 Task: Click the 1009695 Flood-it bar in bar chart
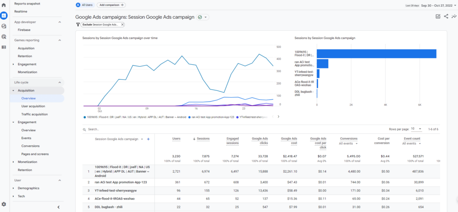click(x=377, y=54)
